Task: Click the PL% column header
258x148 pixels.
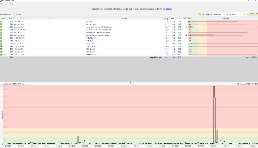Action: (185, 19)
